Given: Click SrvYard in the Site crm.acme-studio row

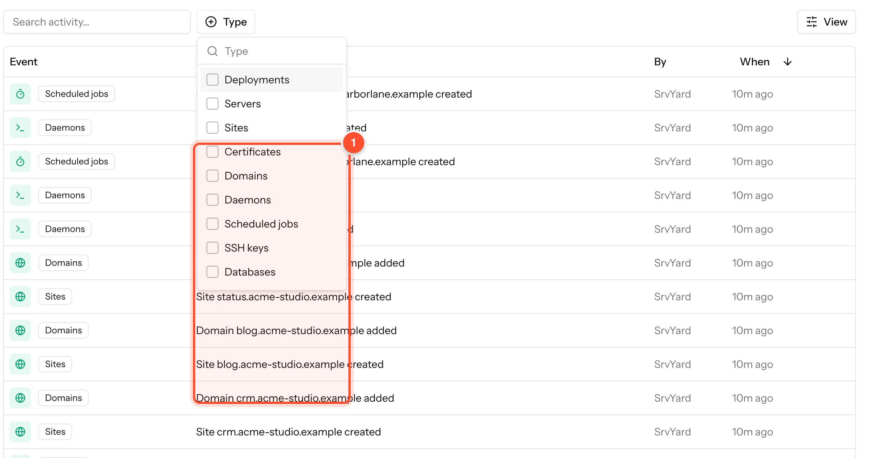Looking at the screenshot, I should (672, 432).
